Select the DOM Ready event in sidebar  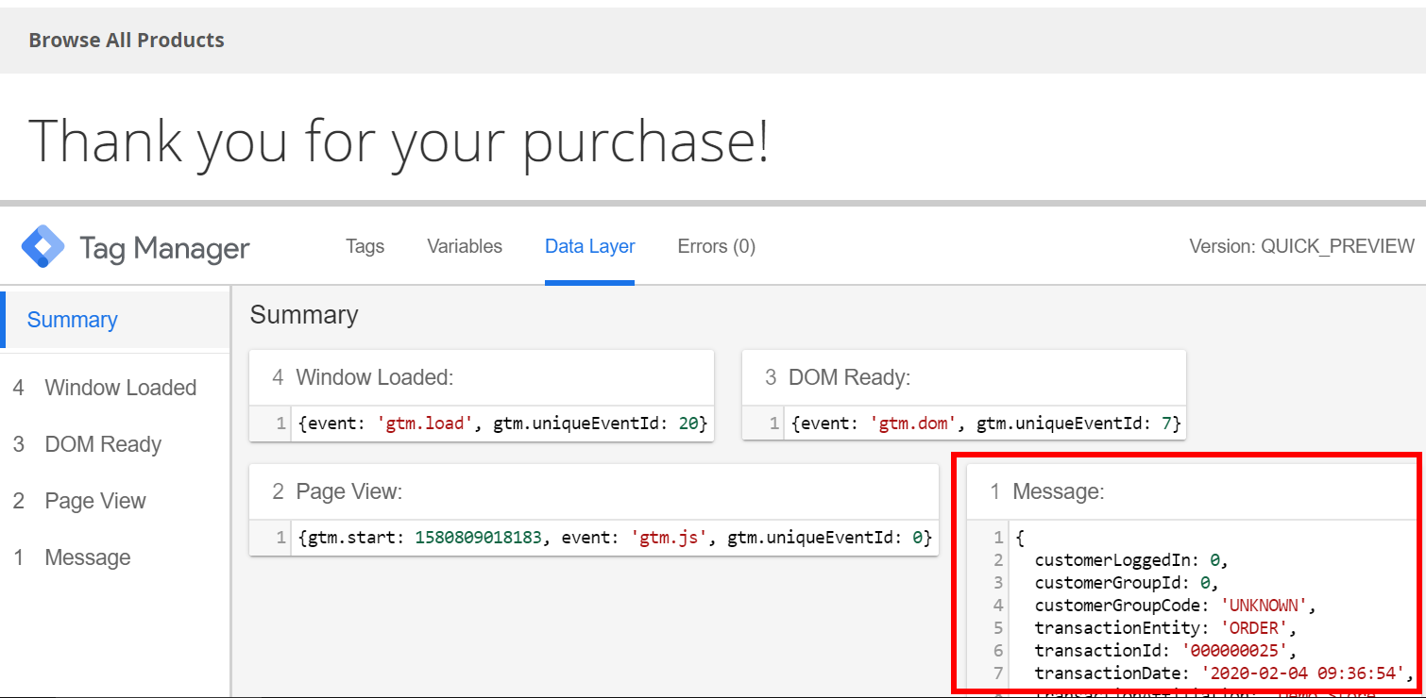(x=103, y=444)
